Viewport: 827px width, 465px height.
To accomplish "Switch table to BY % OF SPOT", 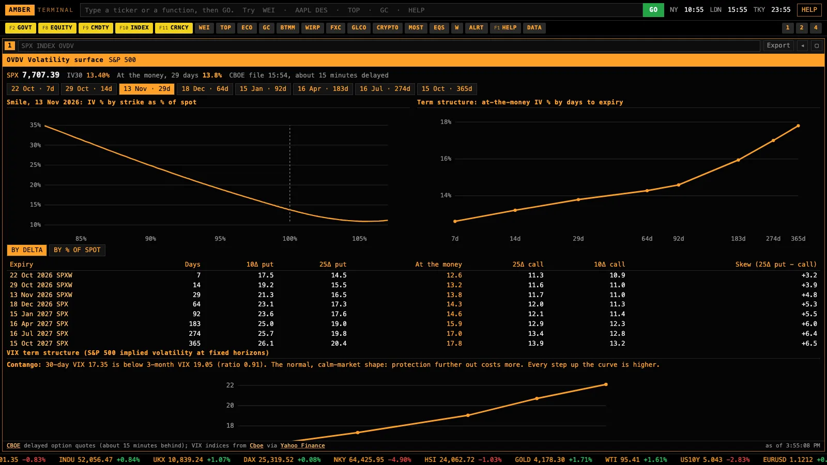I will (78, 250).
